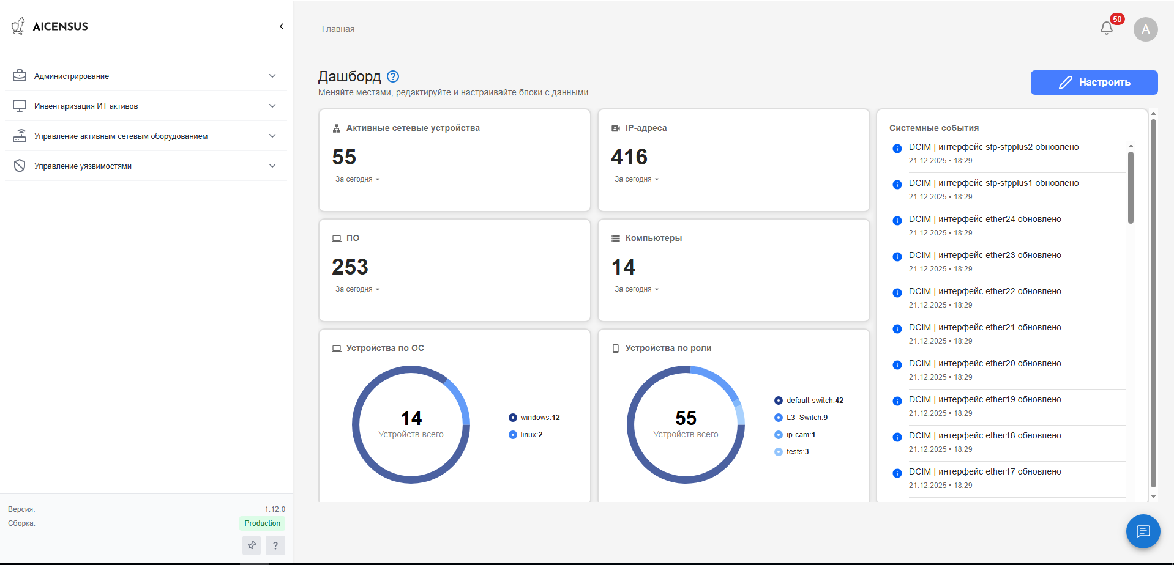Toggle windows legend item in OS chart

tap(534, 418)
